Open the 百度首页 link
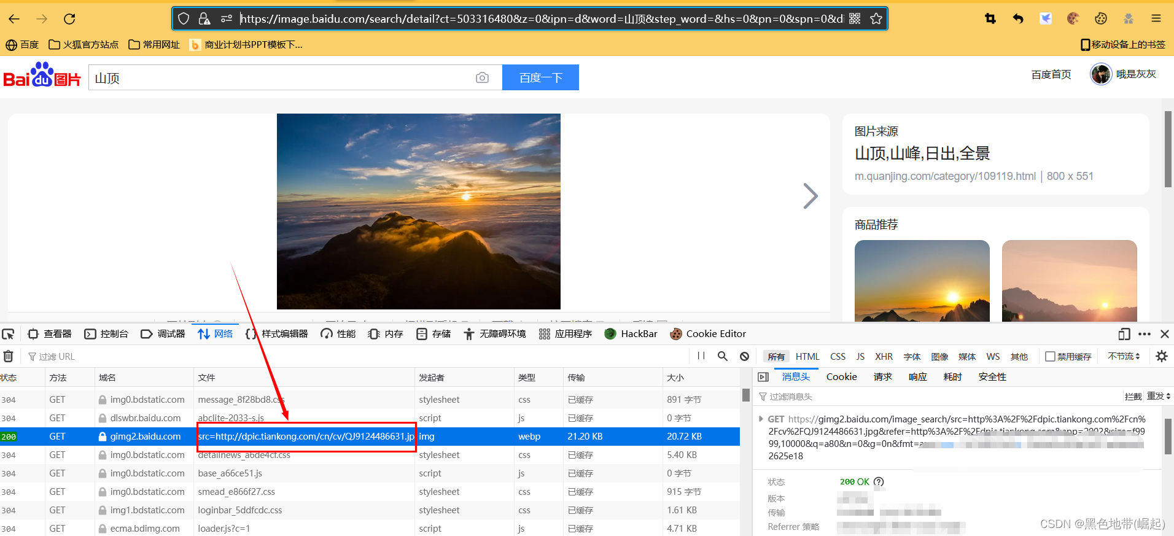The width and height of the screenshot is (1174, 536). (x=1051, y=74)
